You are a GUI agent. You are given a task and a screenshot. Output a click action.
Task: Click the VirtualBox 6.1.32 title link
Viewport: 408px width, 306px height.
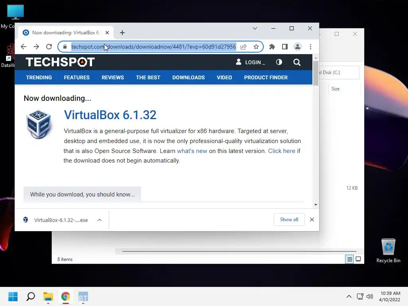click(110, 115)
